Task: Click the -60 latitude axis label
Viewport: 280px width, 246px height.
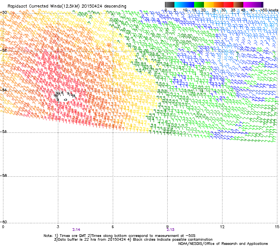Action: tap(3, 222)
